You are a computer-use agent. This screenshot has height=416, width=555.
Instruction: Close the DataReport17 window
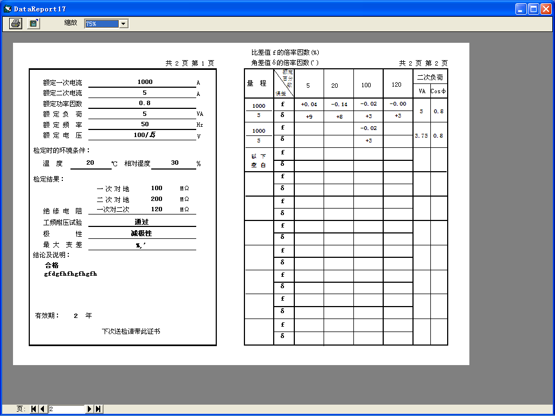(546, 9)
